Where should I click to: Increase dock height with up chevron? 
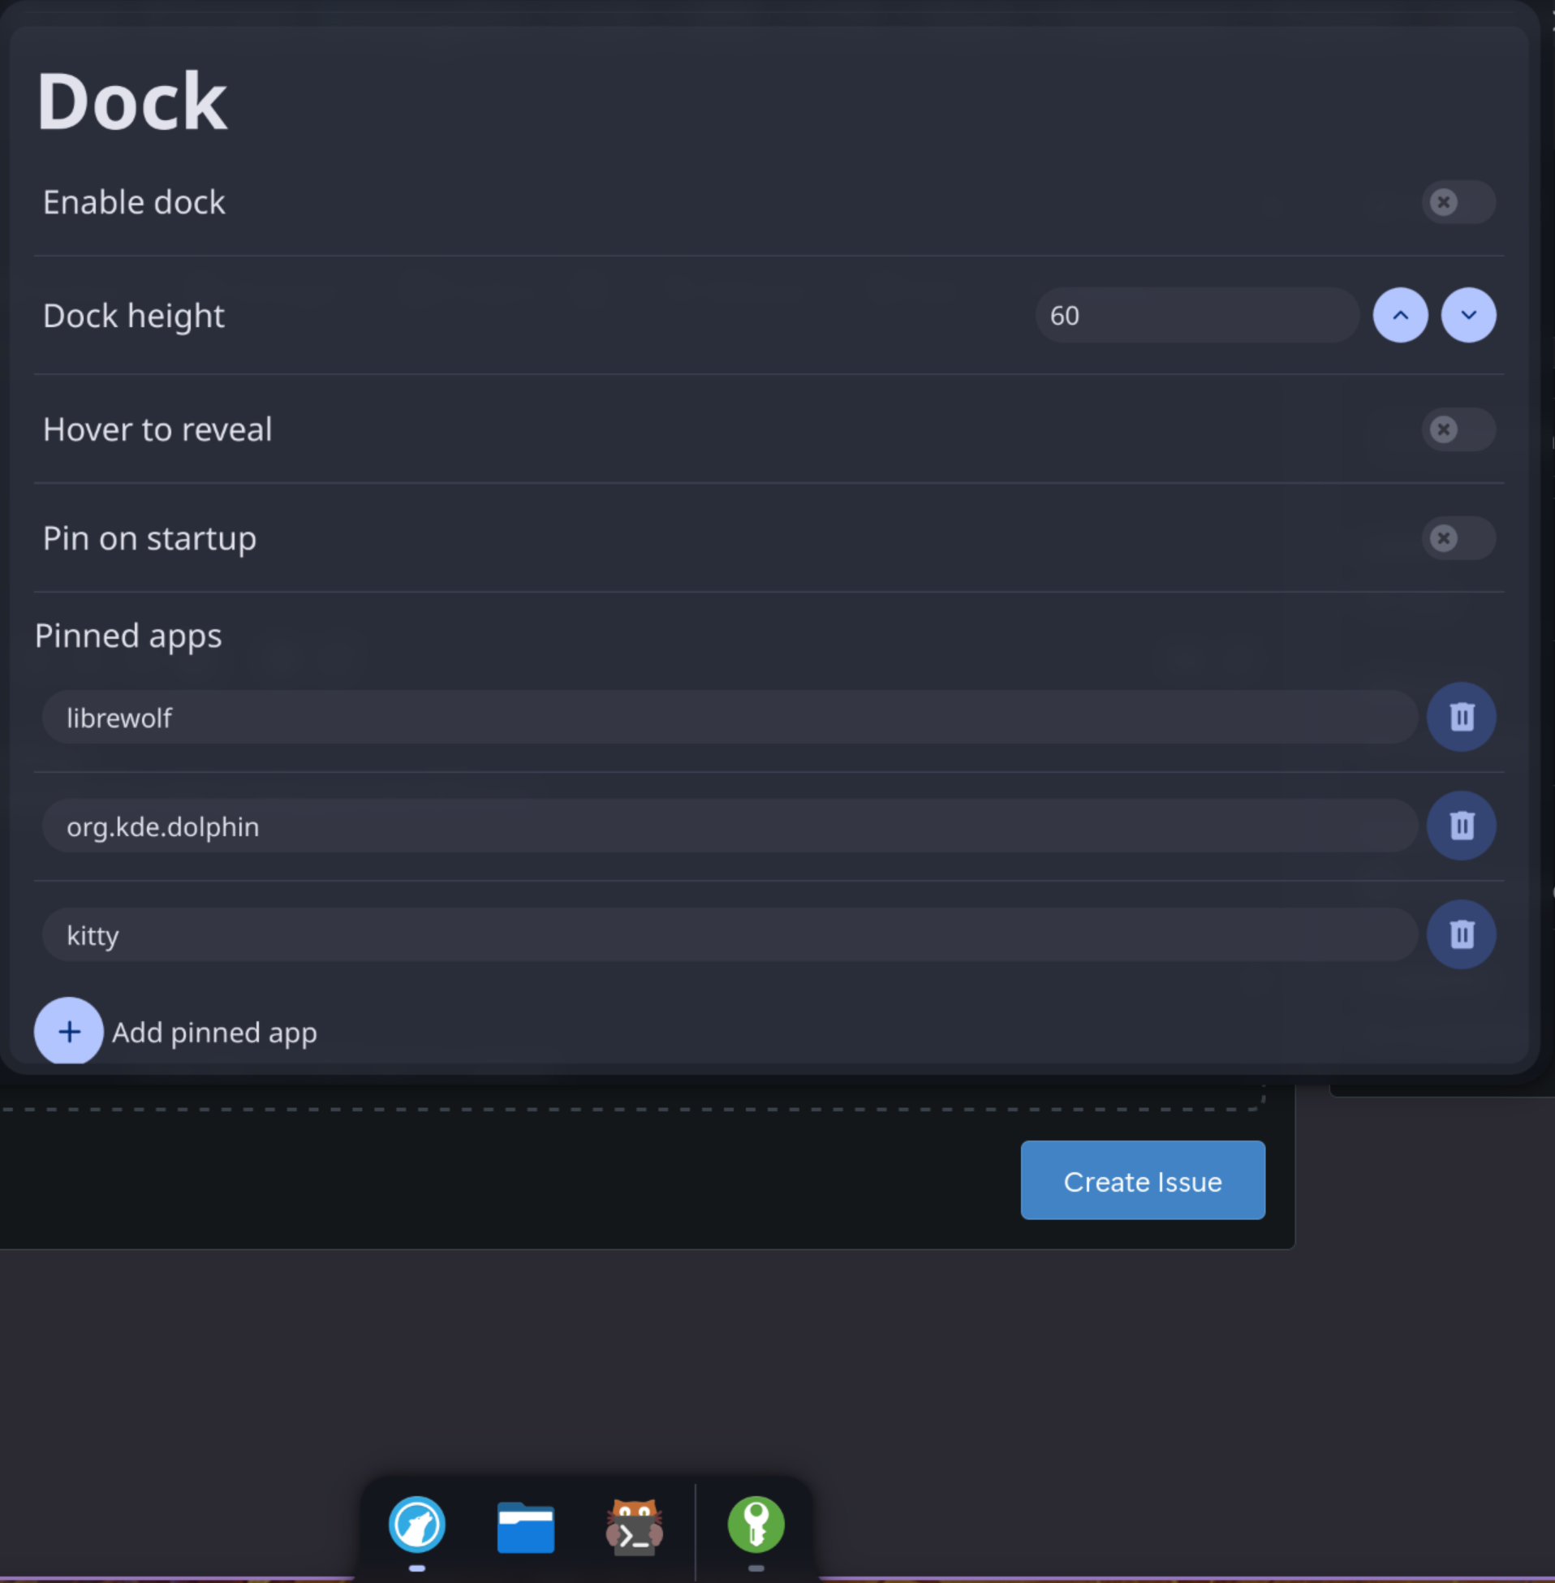[x=1400, y=315]
